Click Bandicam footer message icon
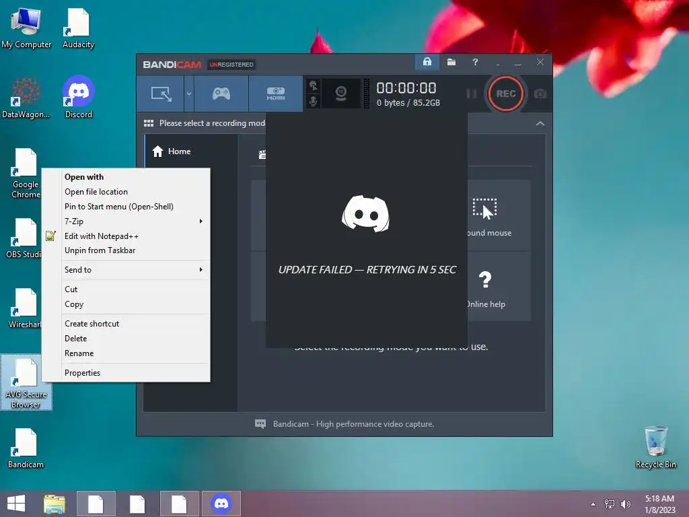 (x=260, y=424)
